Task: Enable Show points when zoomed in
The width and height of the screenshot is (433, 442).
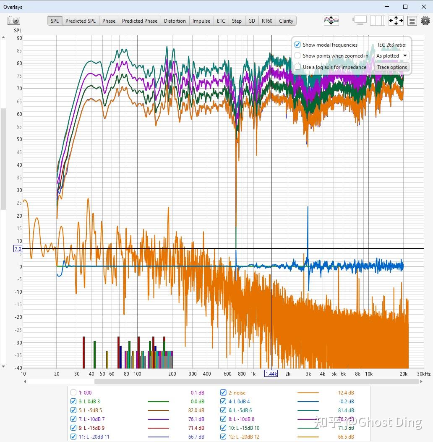Action: point(297,55)
